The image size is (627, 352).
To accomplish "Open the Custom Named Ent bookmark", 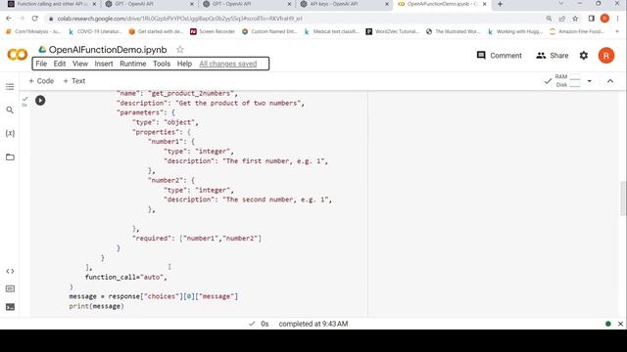I will (x=270, y=31).
